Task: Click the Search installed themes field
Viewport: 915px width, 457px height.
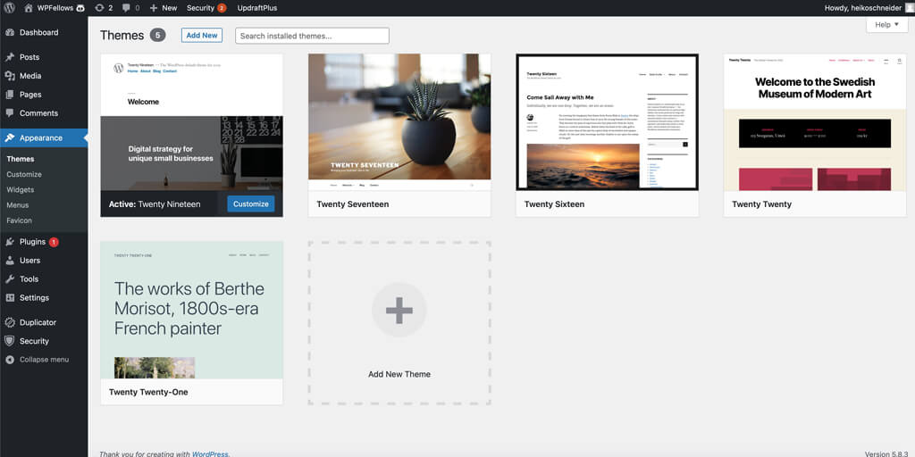Action: (312, 36)
